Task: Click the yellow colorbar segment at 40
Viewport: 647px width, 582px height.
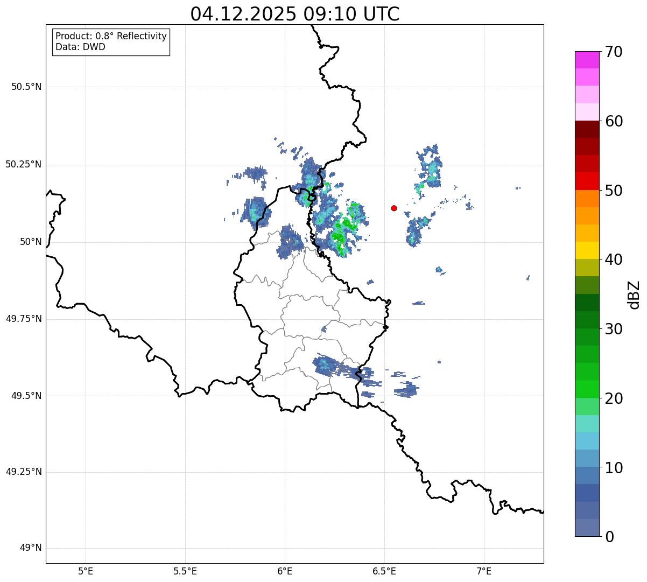Action: click(587, 250)
